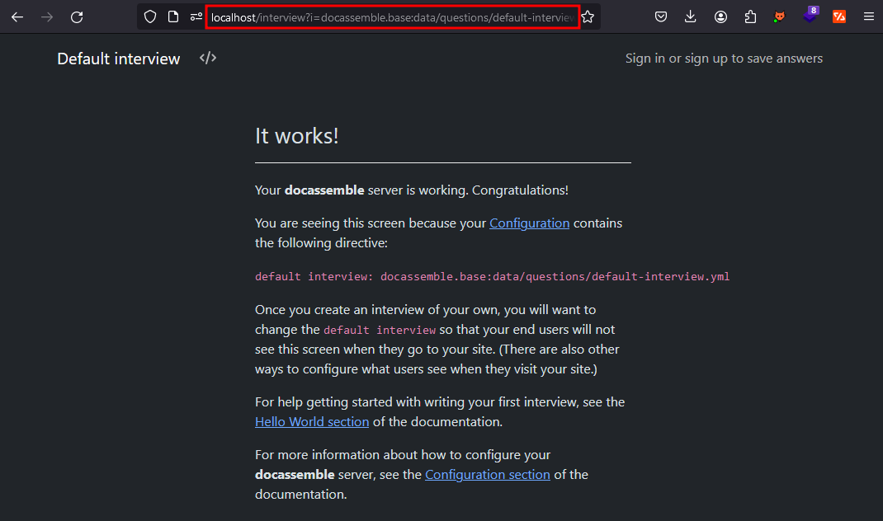The height and width of the screenshot is (521, 883).
Task: View the interview source code icon
Action: tap(208, 58)
